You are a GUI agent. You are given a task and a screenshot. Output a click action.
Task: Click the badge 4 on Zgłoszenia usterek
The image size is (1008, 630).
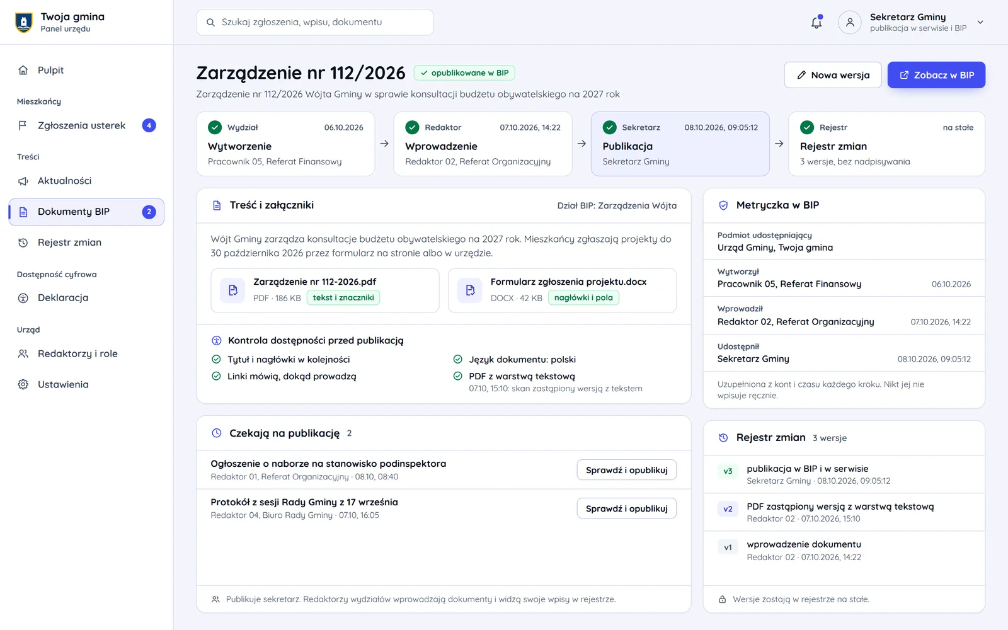click(x=149, y=125)
